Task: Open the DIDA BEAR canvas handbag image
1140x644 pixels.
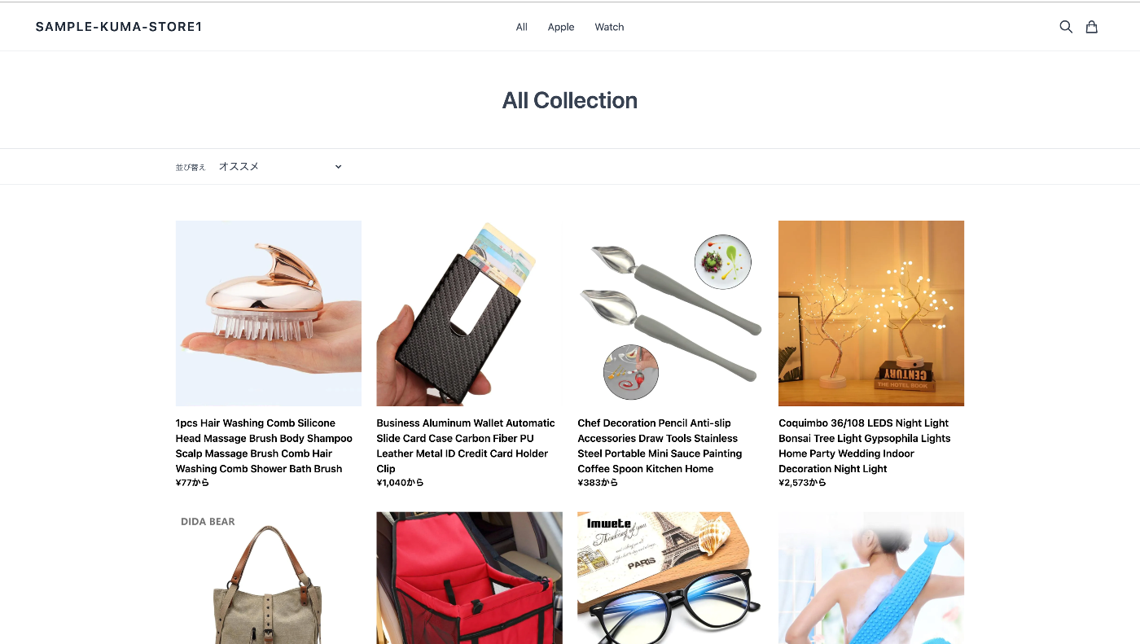Action: tap(269, 578)
